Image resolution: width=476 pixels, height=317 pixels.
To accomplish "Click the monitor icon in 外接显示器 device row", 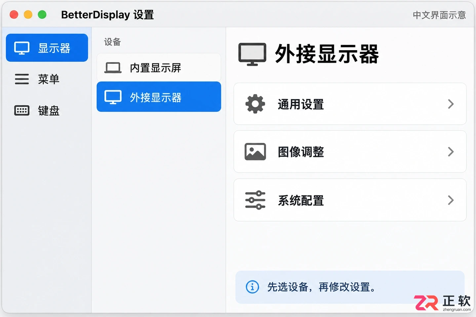I will point(113,97).
